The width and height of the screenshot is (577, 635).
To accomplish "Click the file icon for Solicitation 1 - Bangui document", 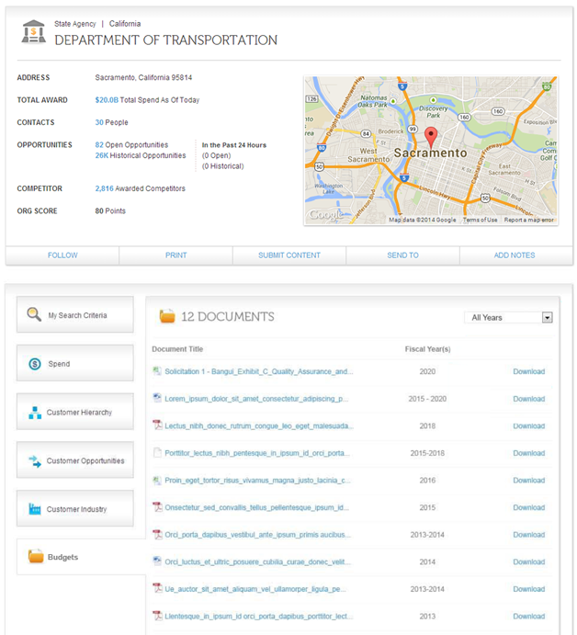I will point(157,371).
